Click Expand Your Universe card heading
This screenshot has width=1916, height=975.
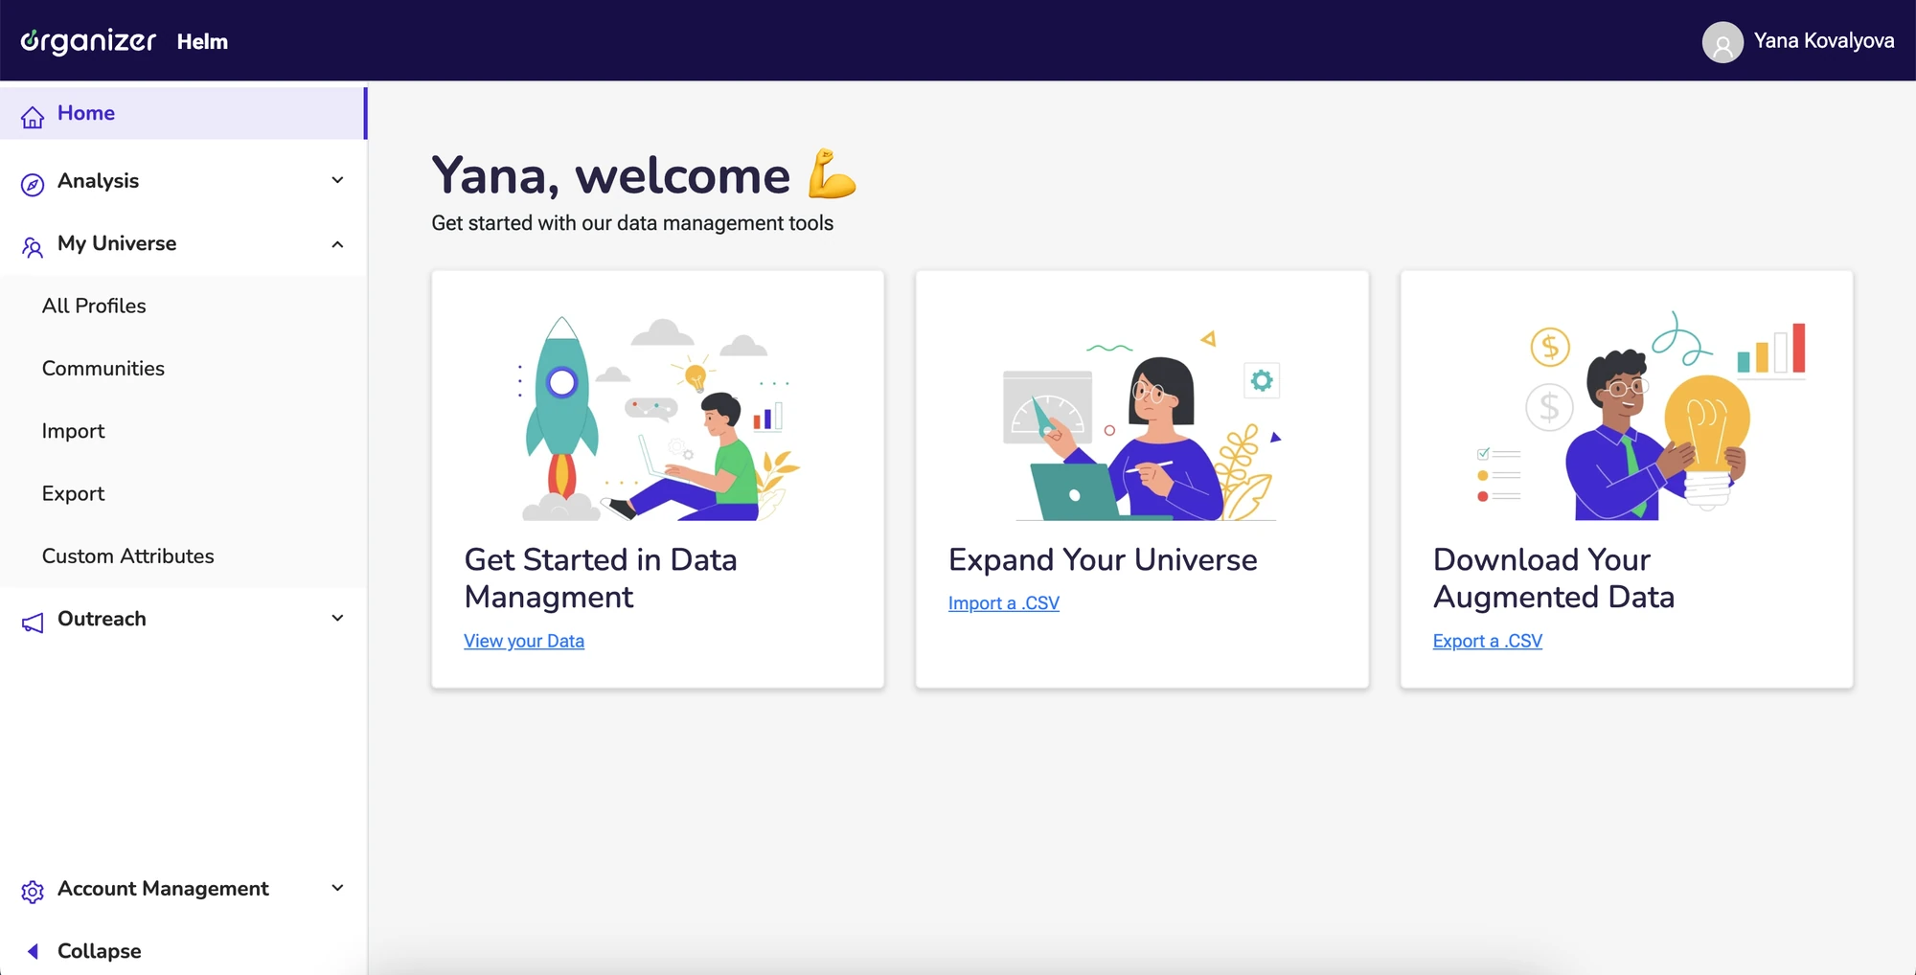[1103, 559]
